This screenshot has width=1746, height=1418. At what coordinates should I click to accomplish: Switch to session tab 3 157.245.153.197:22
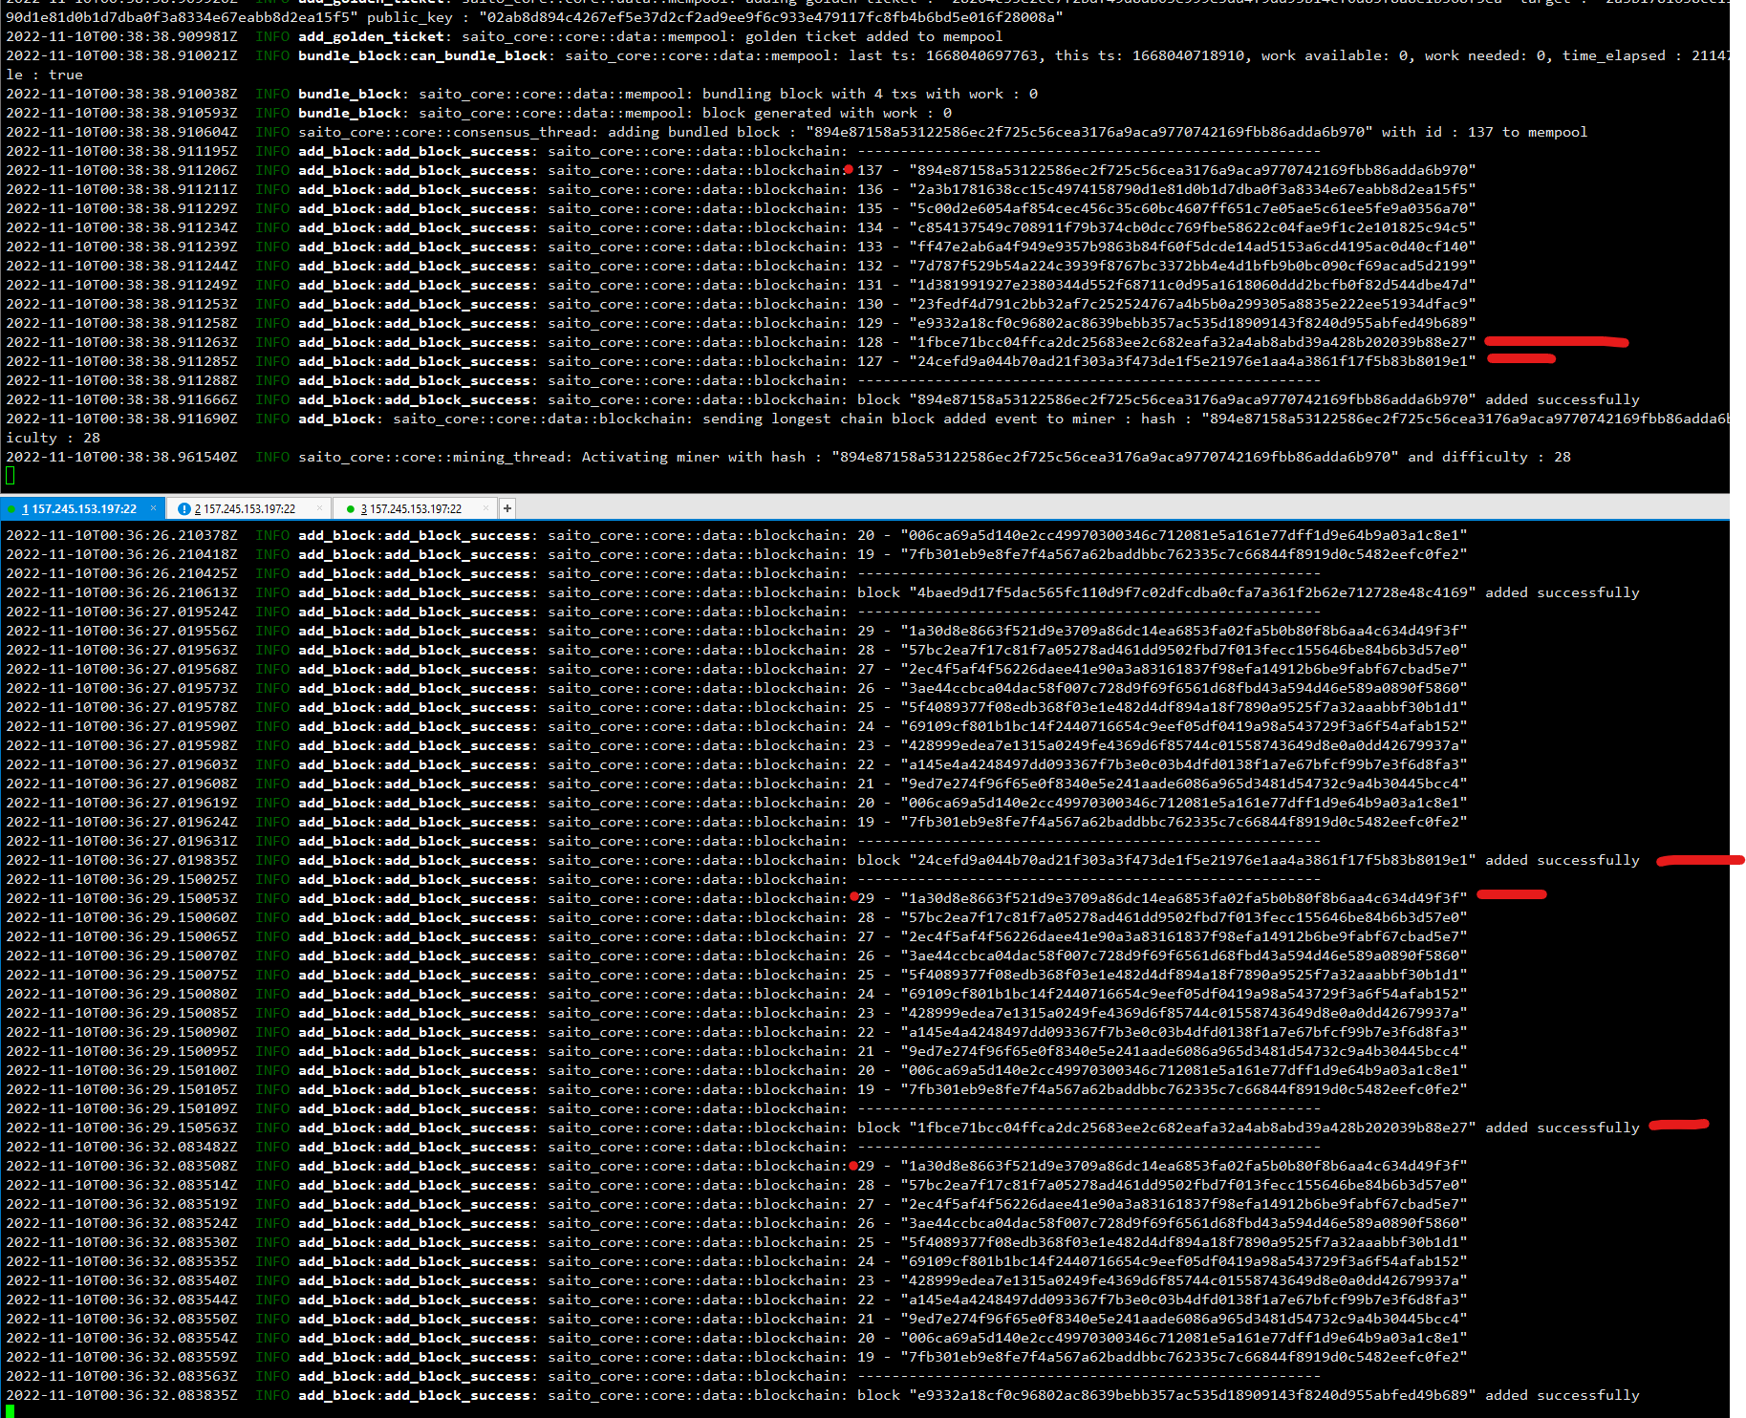(x=413, y=508)
